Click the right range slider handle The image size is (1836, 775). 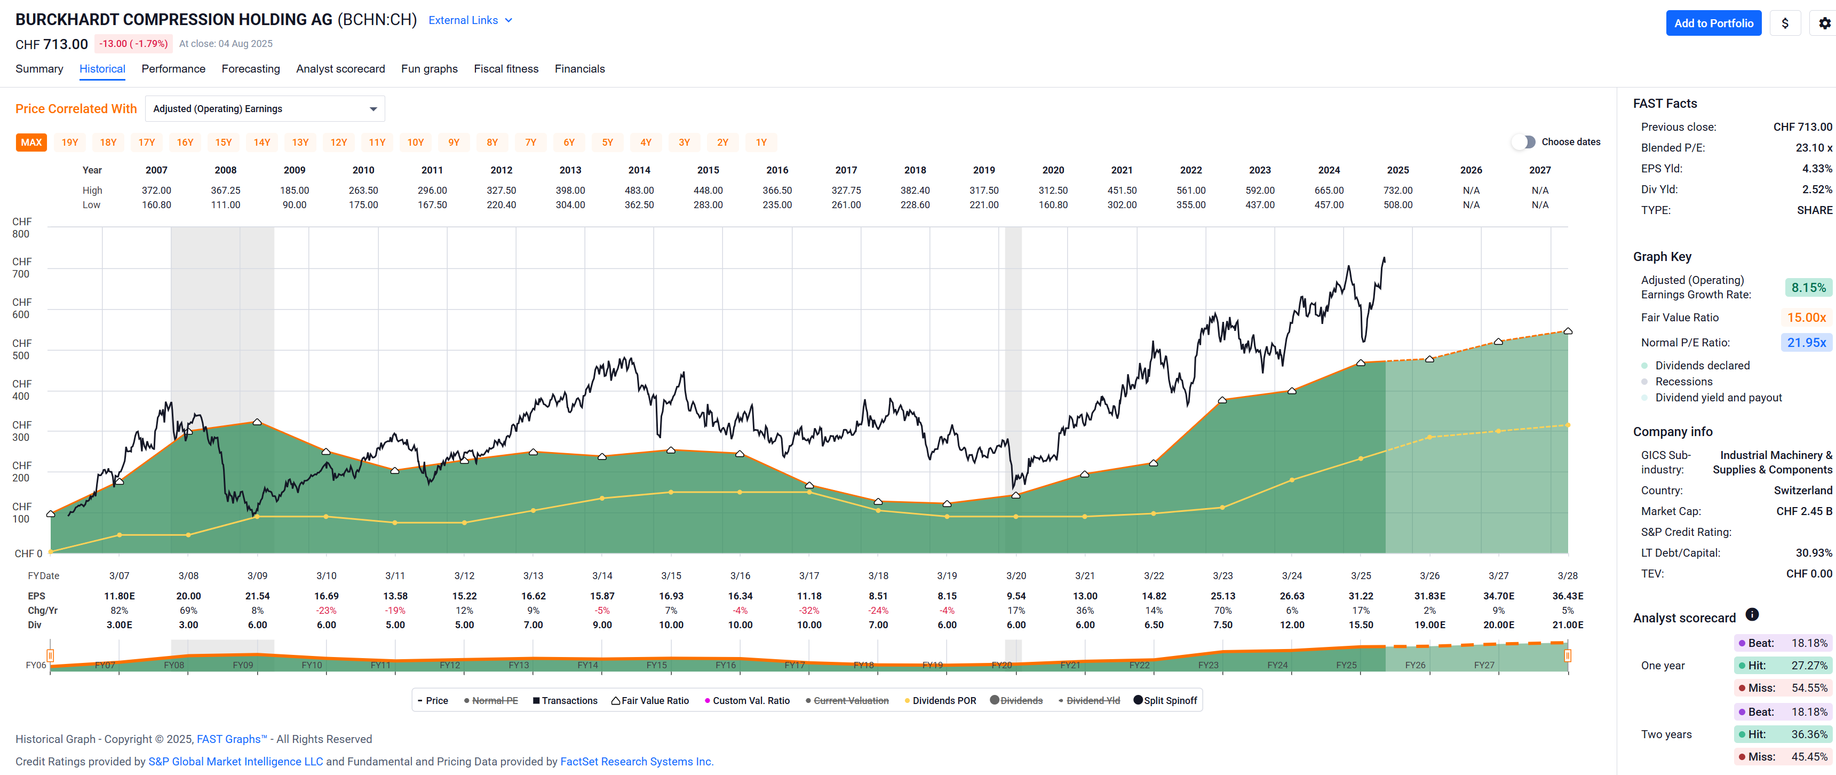coord(1567,655)
